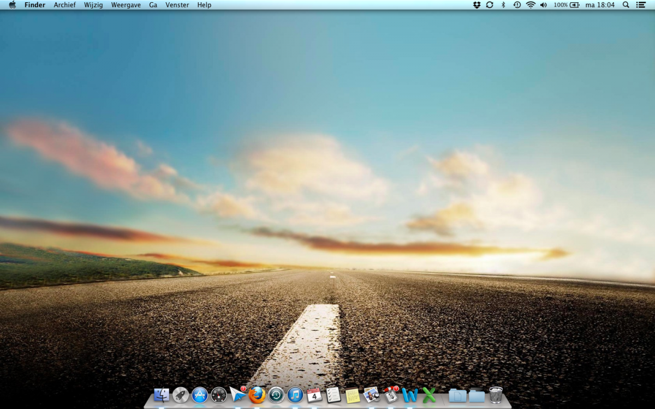Open Finder from the Dock
This screenshot has height=409, width=655.
[162, 394]
